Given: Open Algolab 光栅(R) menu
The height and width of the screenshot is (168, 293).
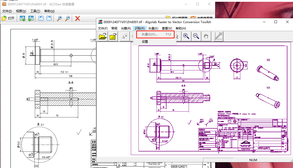Looking at the screenshot, I should (126, 28).
